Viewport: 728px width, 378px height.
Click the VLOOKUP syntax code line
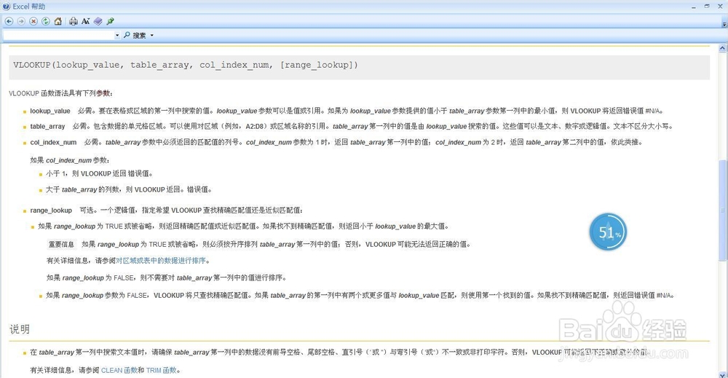click(x=186, y=65)
